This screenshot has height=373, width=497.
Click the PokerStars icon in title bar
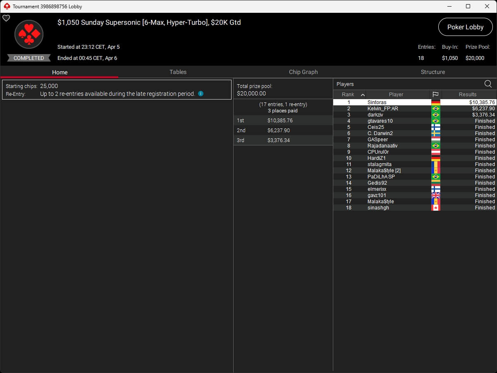tap(7, 6)
